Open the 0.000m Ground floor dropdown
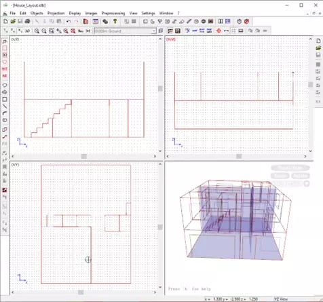 pos(125,31)
